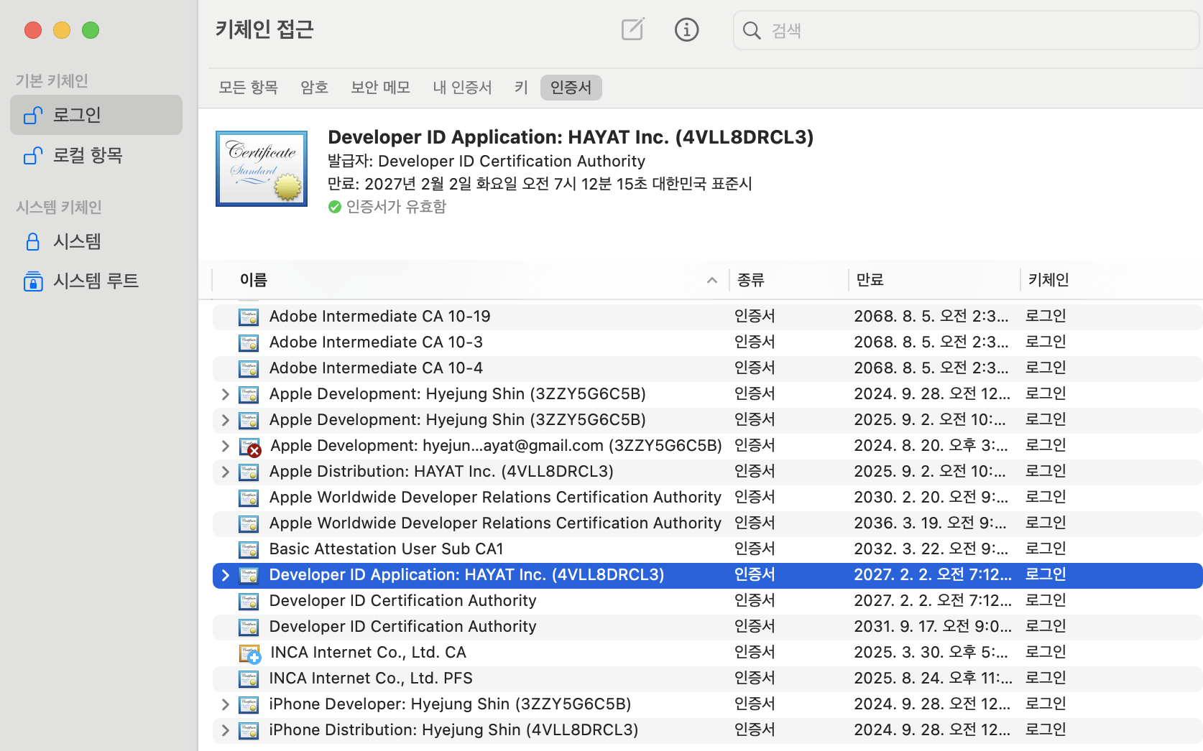Click the "2032. 3. 22." expiry cell
Screen dimensions: 1203x751
[931, 549]
